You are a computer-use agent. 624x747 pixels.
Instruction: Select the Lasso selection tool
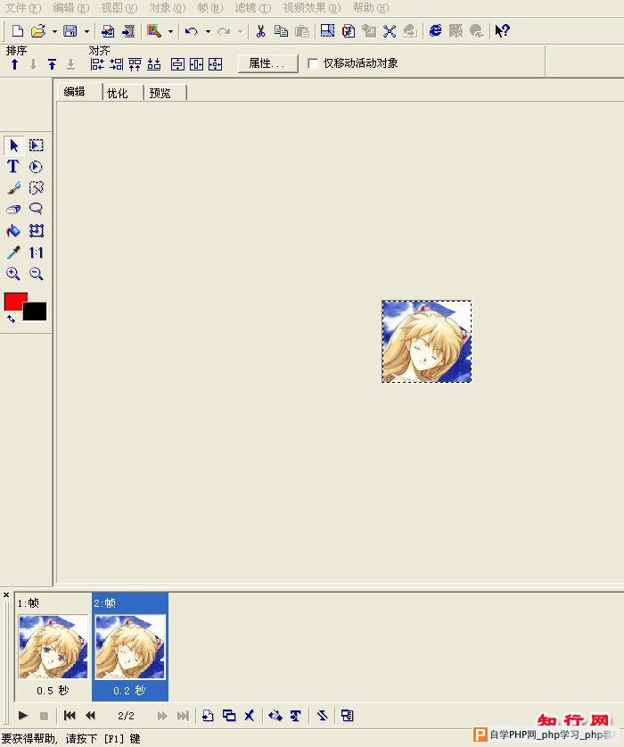coord(37,210)
